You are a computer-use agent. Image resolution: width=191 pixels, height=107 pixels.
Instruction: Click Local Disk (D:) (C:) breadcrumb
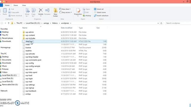point(33,23)
